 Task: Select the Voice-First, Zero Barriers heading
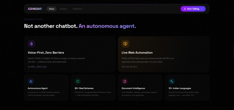coord(46,53)
